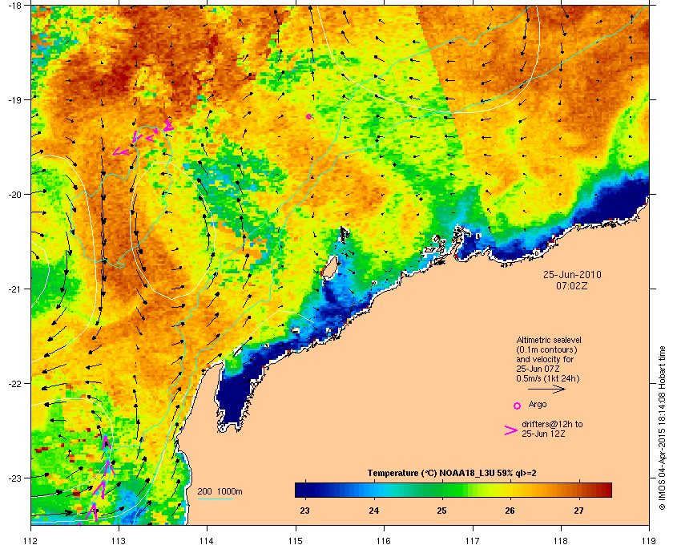Click longitude axis label 117
This screenshot has width=673, height=545.
click(x=473, y=540)
